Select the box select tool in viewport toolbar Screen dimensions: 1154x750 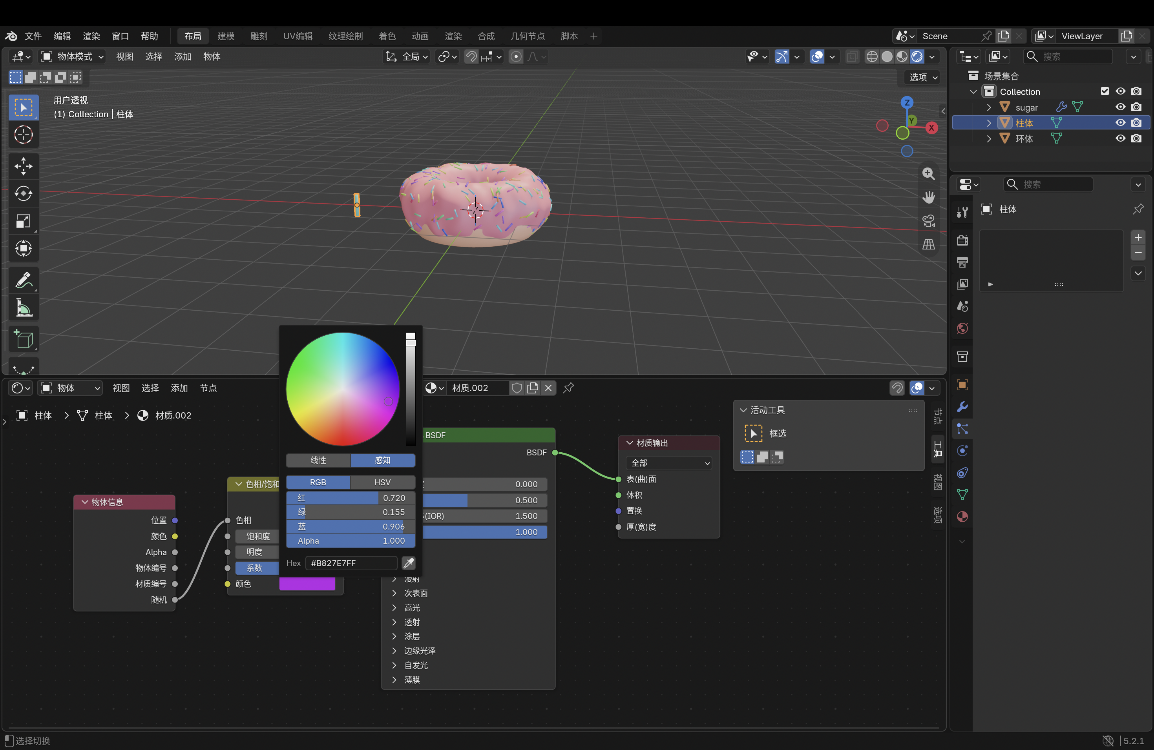tap(23, 107)
